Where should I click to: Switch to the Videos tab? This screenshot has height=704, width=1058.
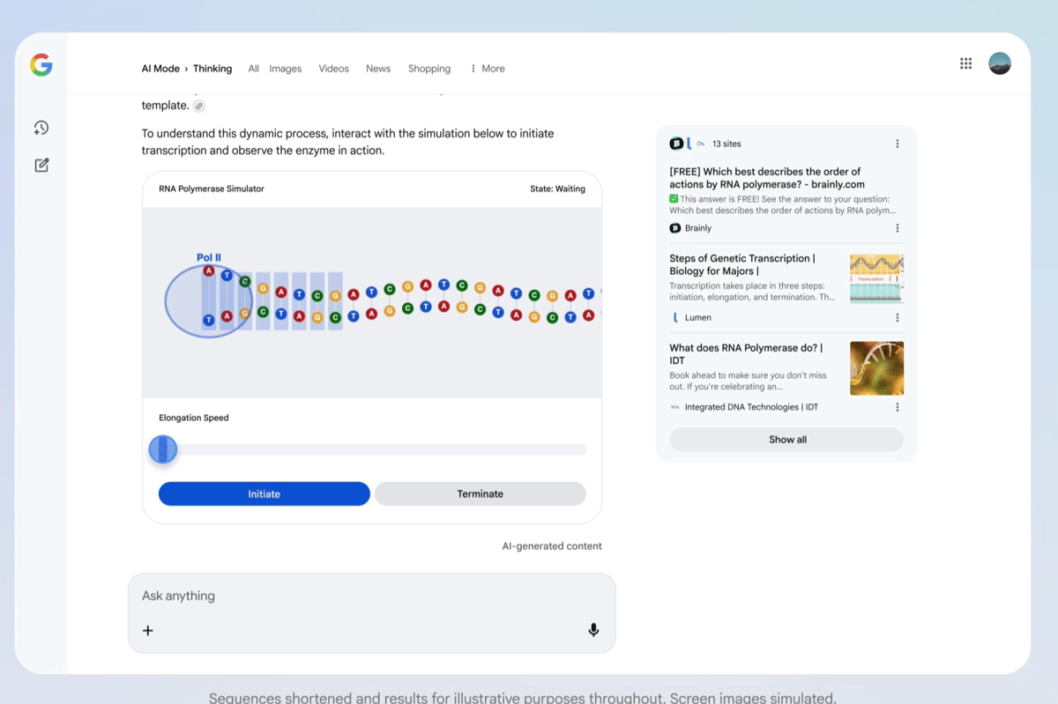coord(333,69)
